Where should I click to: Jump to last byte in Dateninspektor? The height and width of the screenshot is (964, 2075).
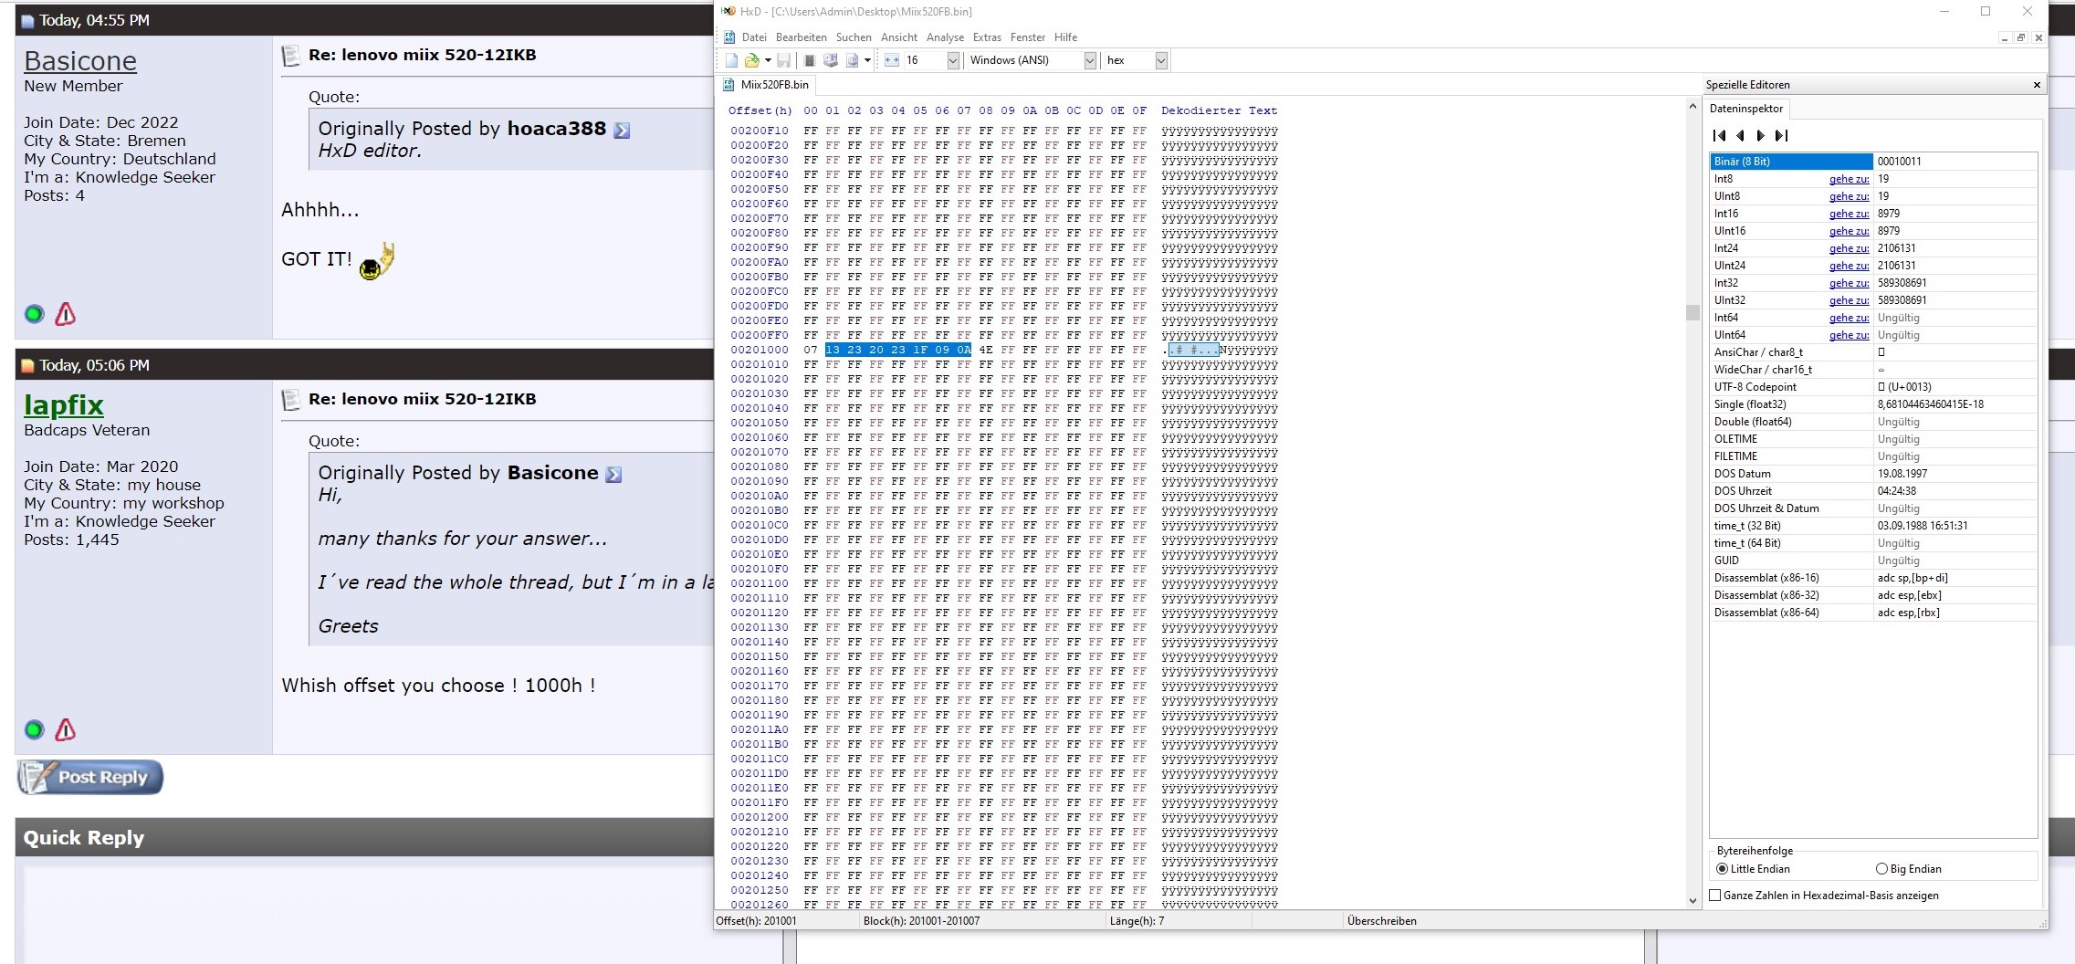(x=1781, y=136)
